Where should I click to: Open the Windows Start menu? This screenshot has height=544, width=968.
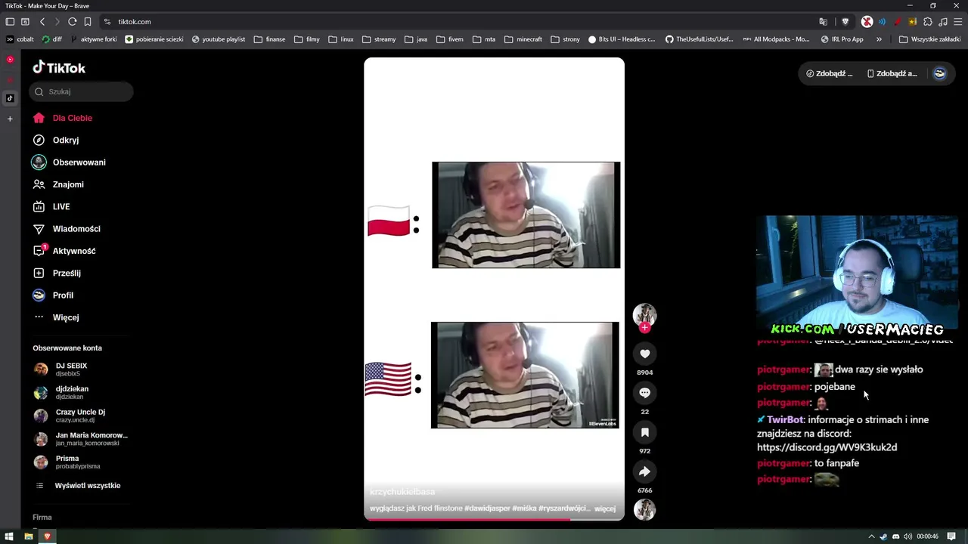9,536
